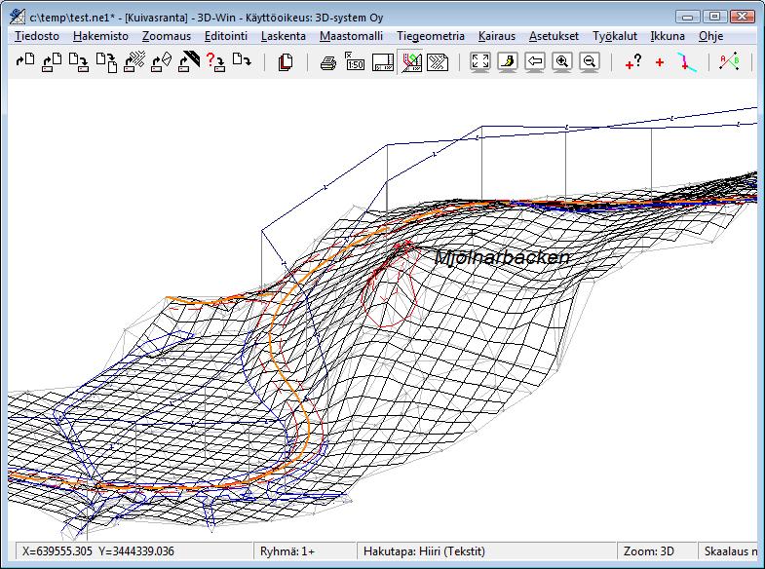Click the open vector map file icon
The image size is (765, 569).
tap(134, 62)
